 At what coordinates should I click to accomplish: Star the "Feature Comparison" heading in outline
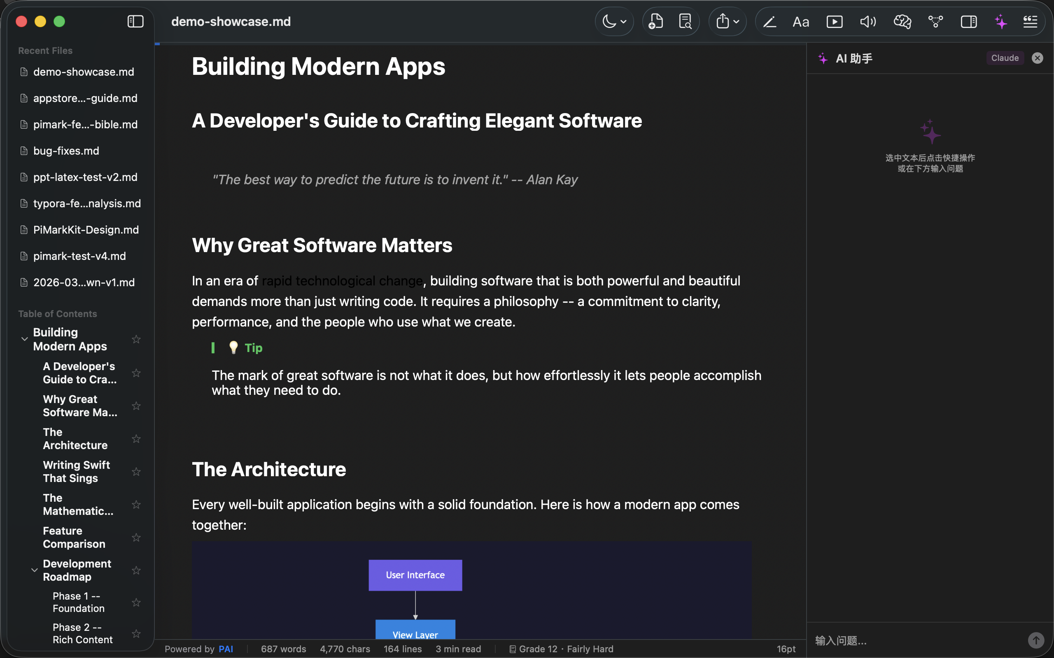tap(136, 538)
